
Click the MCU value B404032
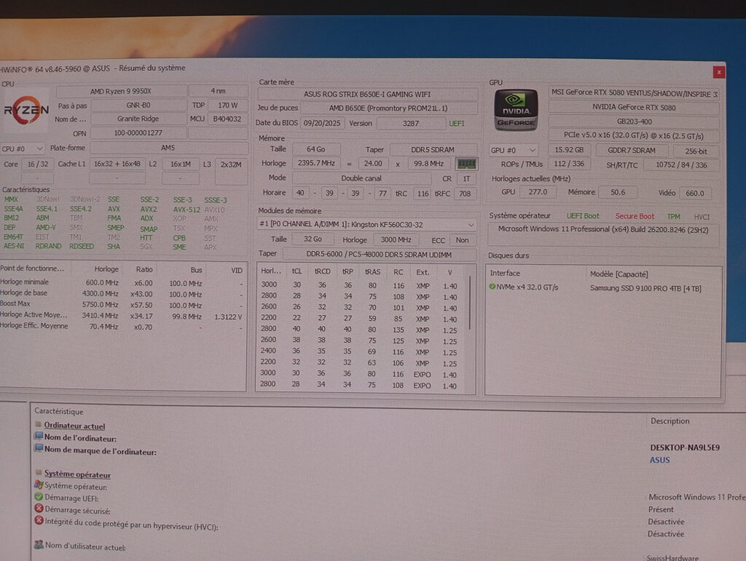227,119
